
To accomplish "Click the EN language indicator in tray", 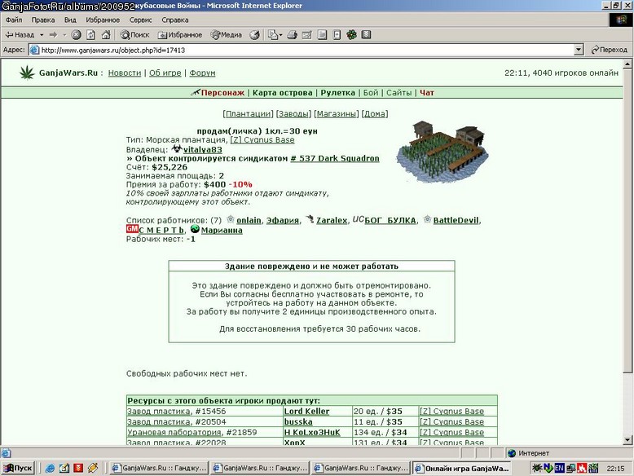I will (559, 469).
